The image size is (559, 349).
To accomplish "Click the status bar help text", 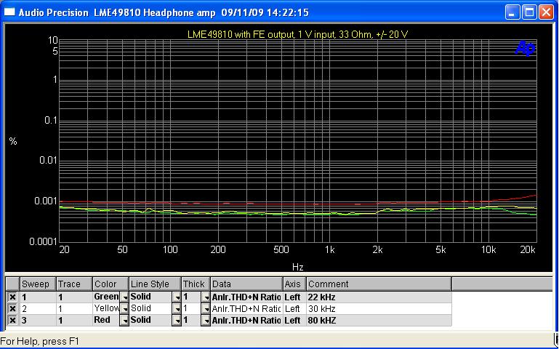I will pyautogui.click(x=39, y=341).
